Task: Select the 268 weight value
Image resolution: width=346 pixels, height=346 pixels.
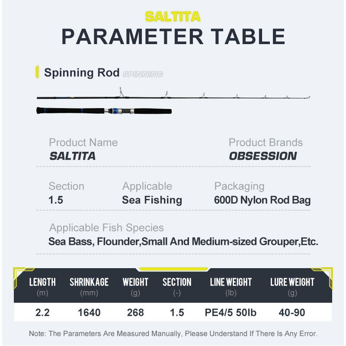Action: [x=135, y=312]
